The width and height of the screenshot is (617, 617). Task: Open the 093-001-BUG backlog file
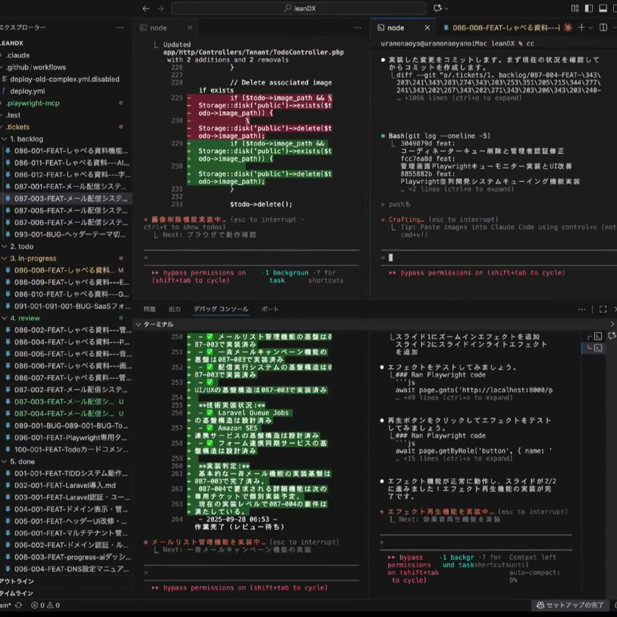click(70, 234)
